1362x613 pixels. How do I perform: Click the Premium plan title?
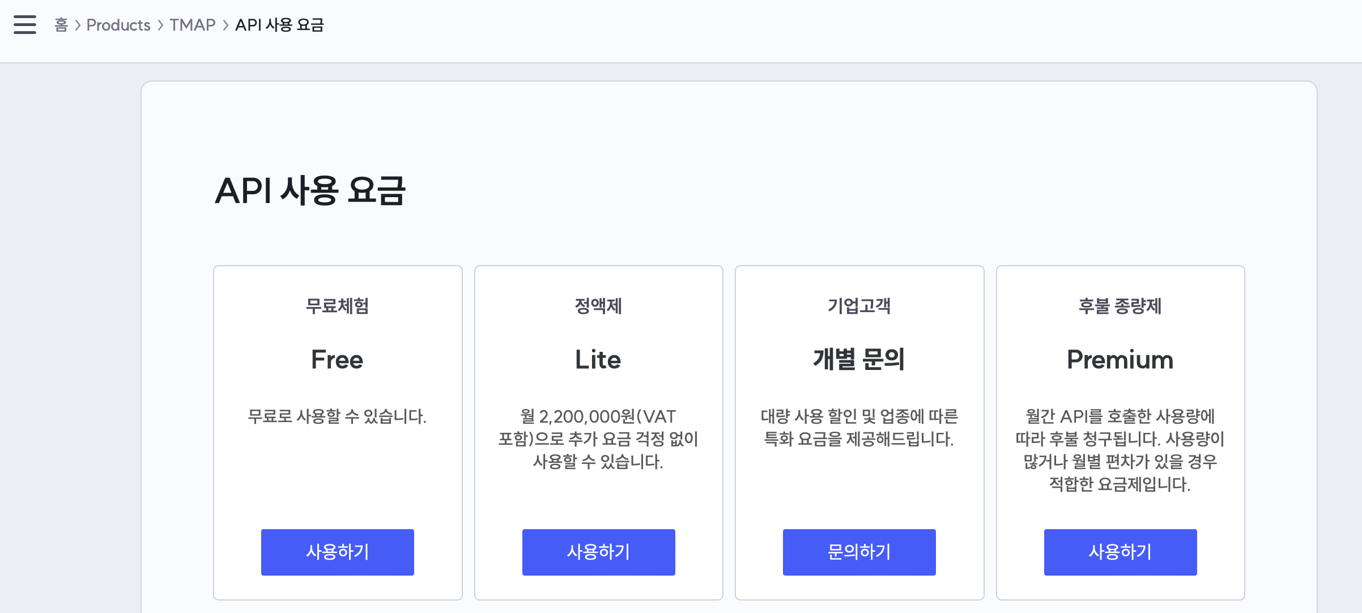pos(1120,360)
